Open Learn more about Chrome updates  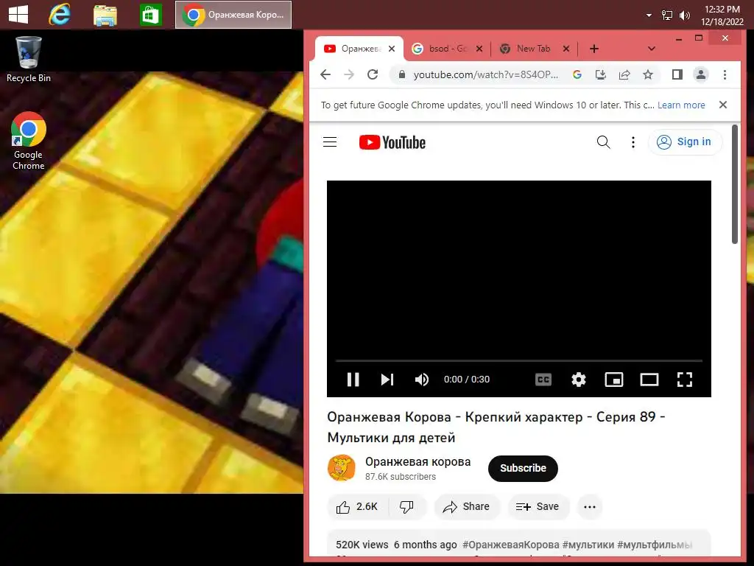pos(681,105)
